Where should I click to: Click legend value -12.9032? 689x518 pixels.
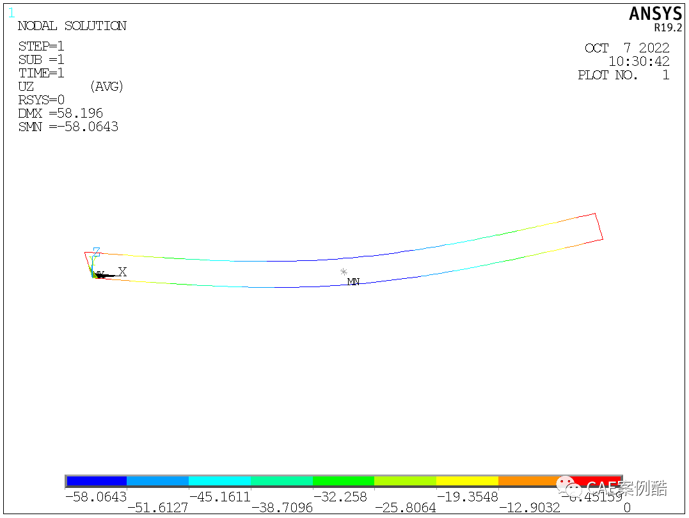coord(530,508)
